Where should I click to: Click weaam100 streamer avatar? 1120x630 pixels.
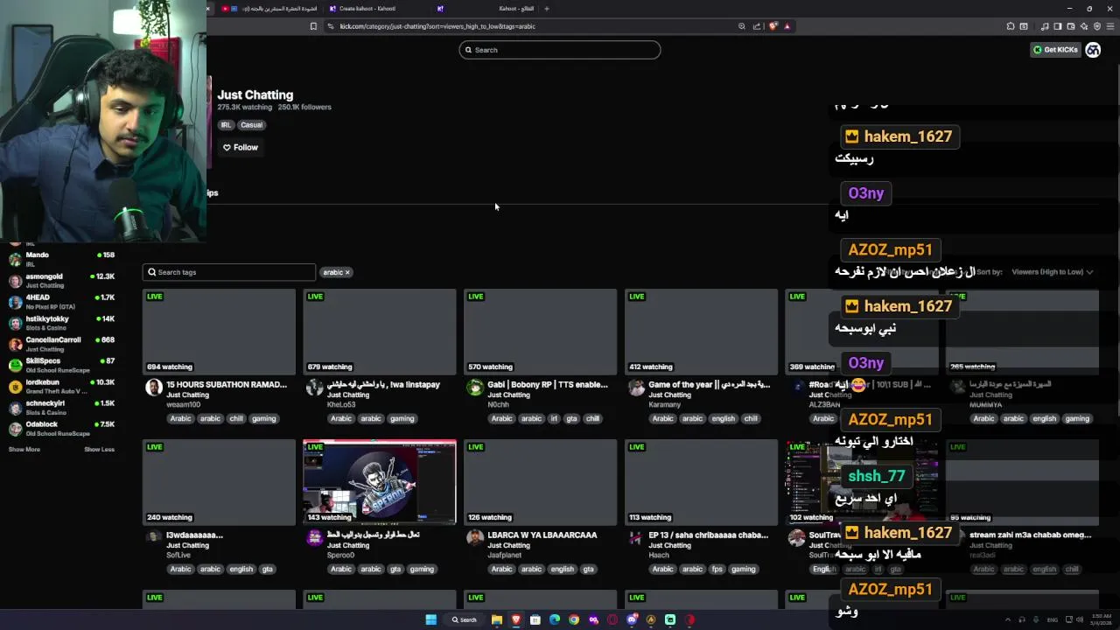(153, 388)
